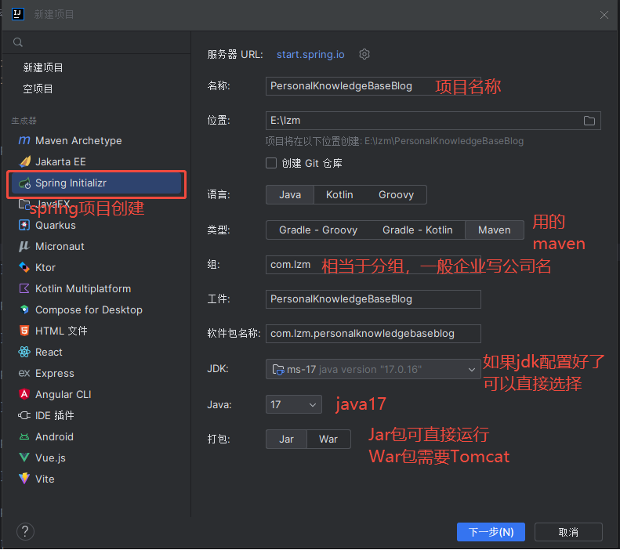Select Jakarta EE generator
620x550 pixels.
96,161
